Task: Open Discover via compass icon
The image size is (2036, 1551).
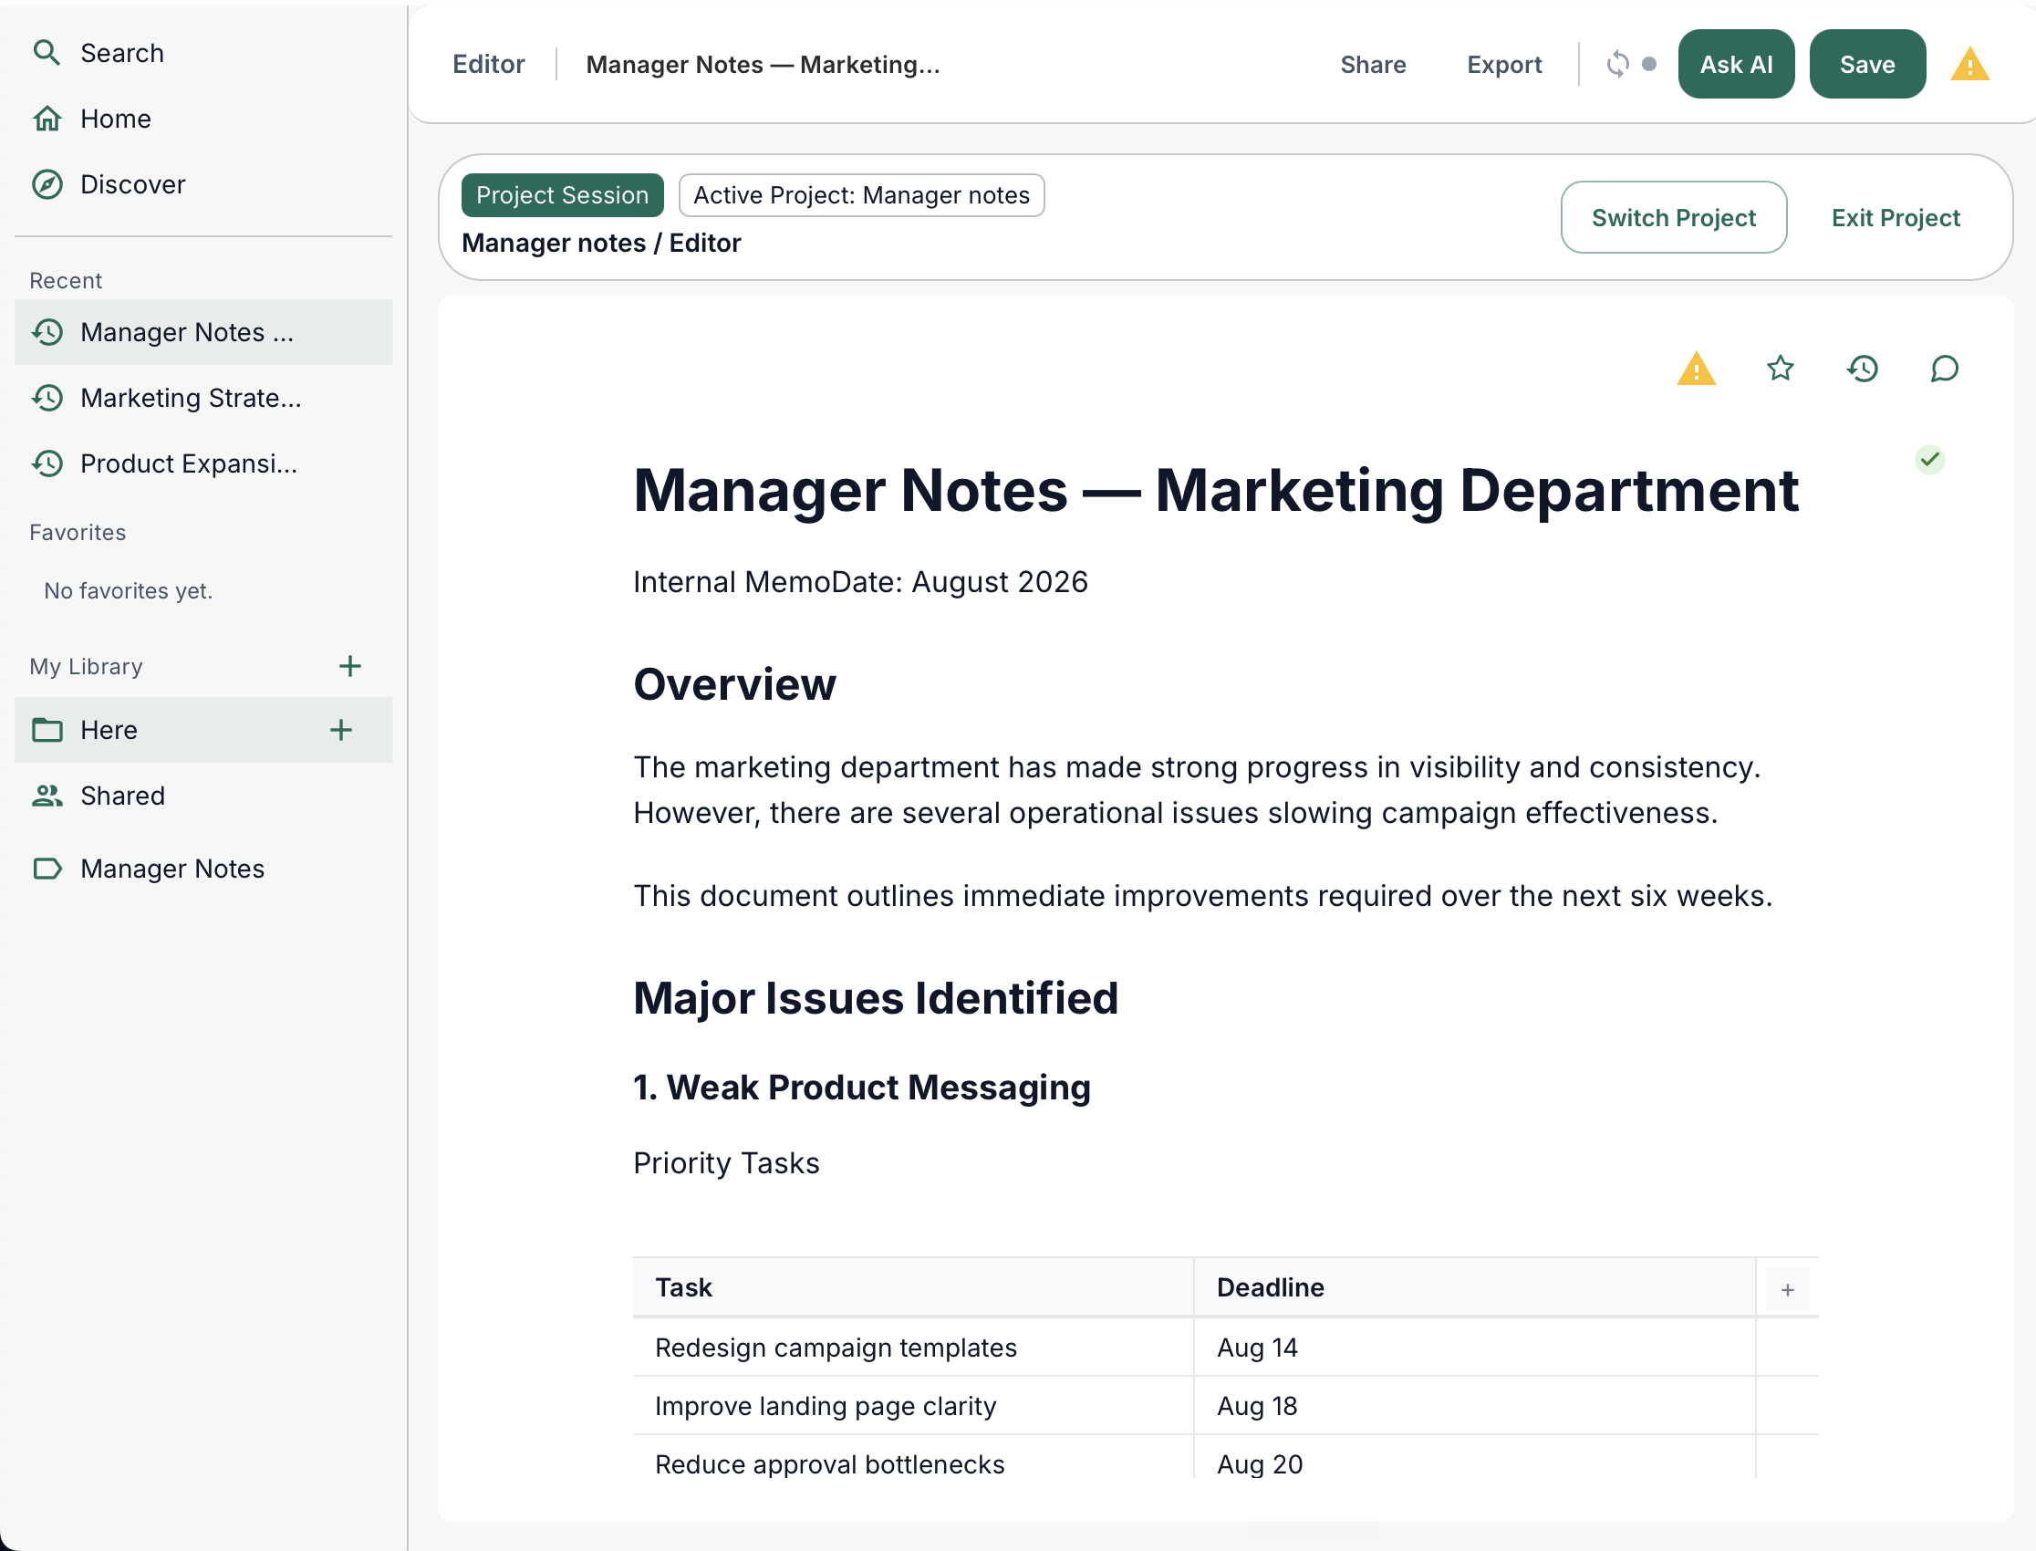Action: click(47, 183)
